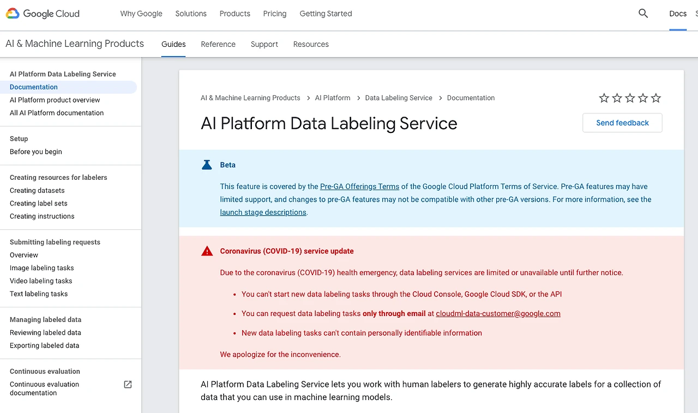Click the red warning triangle icon
This screenshot has width=698, height=413.
tap(207, 251)
